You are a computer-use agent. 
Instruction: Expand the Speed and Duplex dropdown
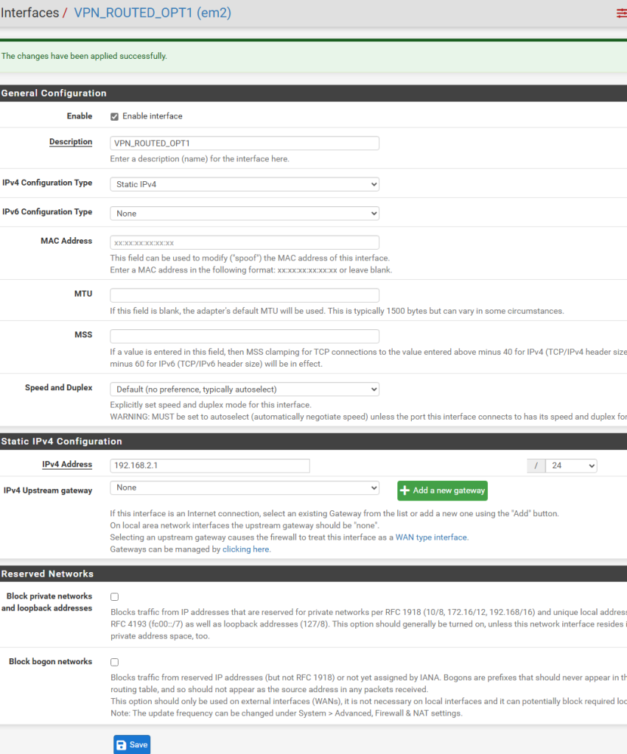pyautogui.click(x=244, y=389)
